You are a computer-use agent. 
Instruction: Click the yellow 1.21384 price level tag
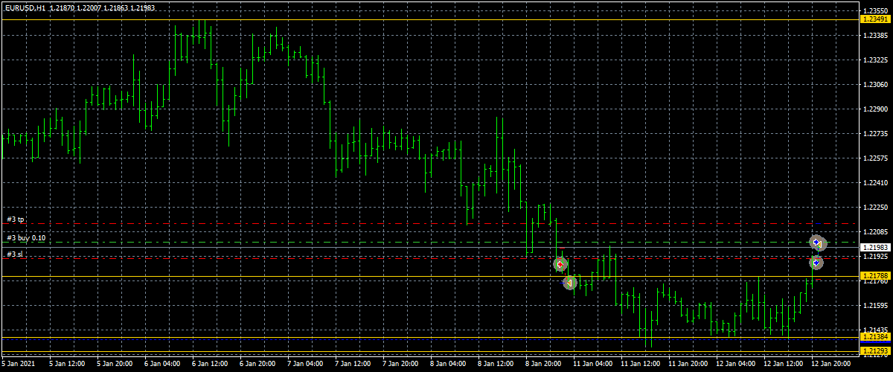click(874, 337)
